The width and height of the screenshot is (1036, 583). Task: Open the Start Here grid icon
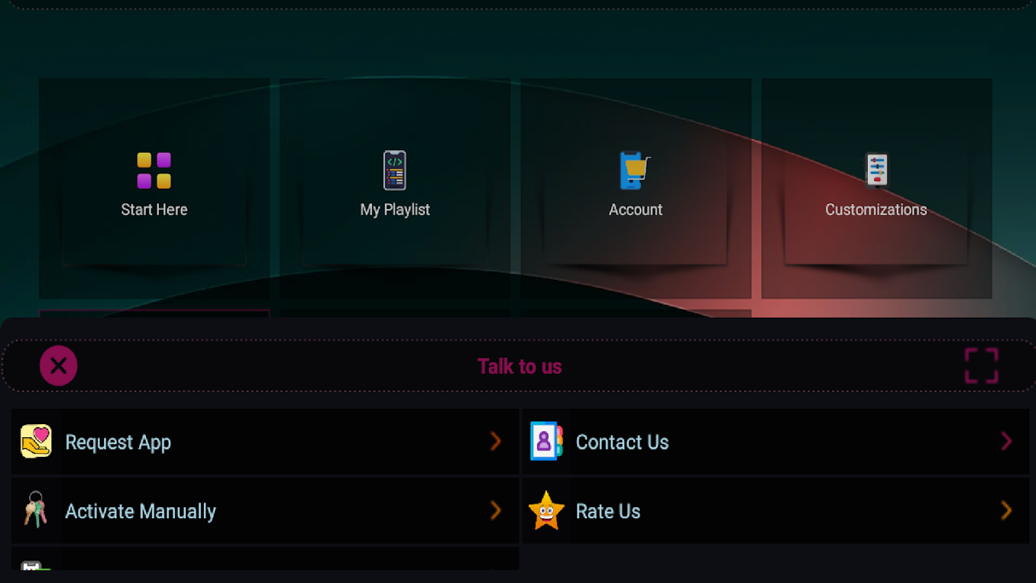(154, 171)
